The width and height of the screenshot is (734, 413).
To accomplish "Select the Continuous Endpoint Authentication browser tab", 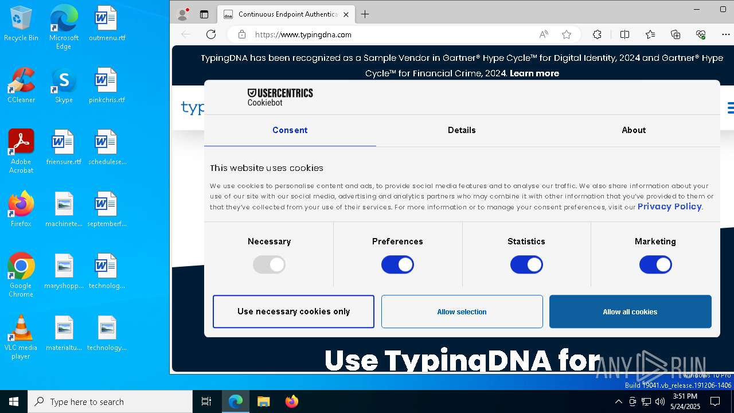I will [286, 14].
